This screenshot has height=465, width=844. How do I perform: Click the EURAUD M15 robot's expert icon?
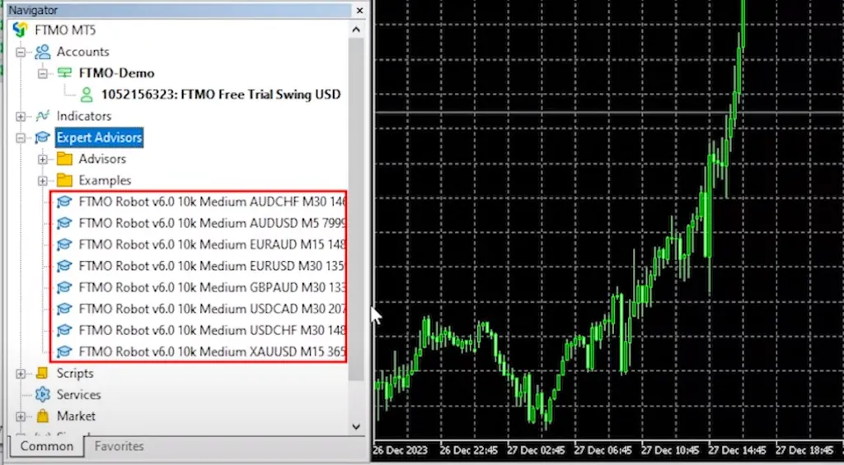pos(64,244)
